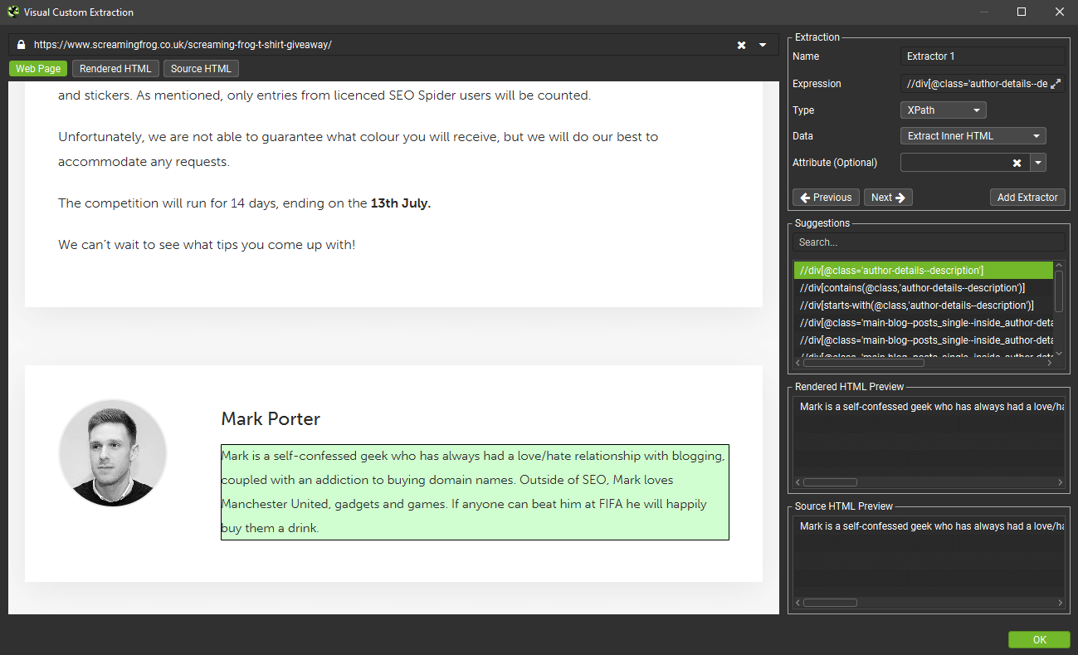Clear the URL with the X icon
Image resolution: width=1078 pixels, height=655 pixels.
click(741, 45)
